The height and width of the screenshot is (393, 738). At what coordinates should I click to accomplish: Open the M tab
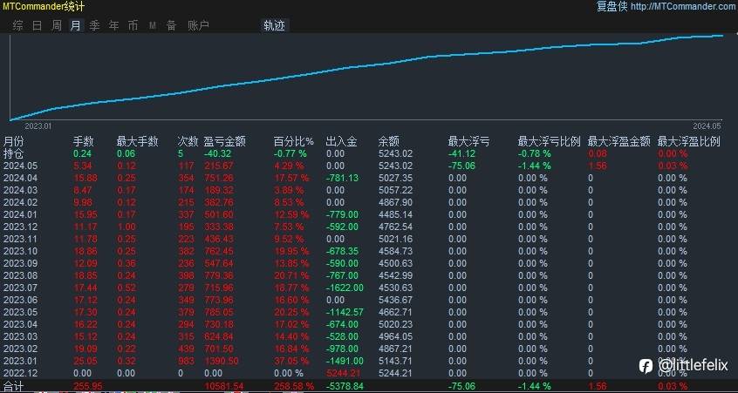click(x=153, y=25)
